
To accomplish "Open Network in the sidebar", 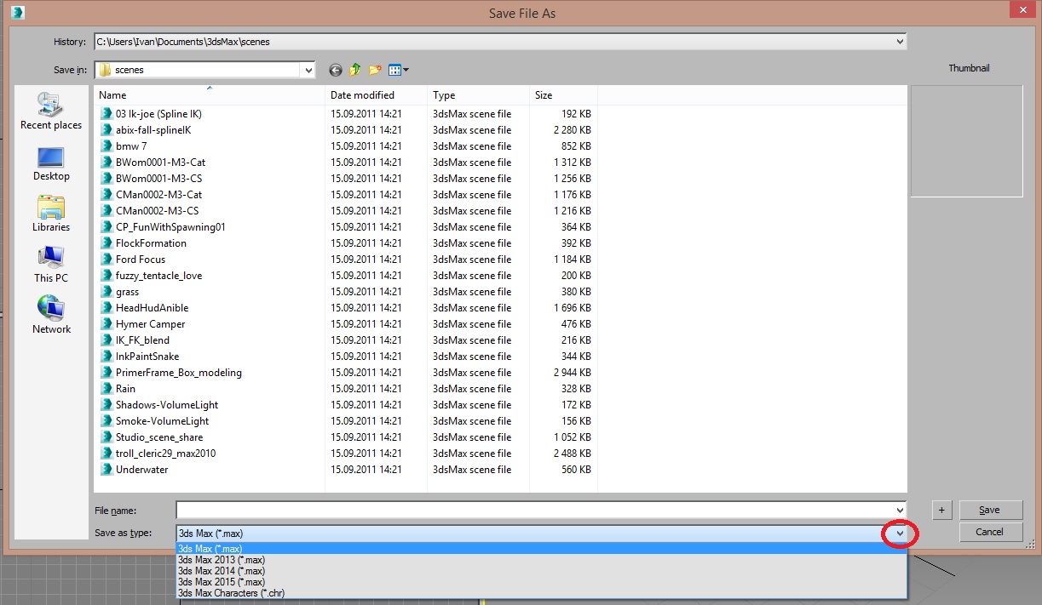I will click(x=51, y=316).
